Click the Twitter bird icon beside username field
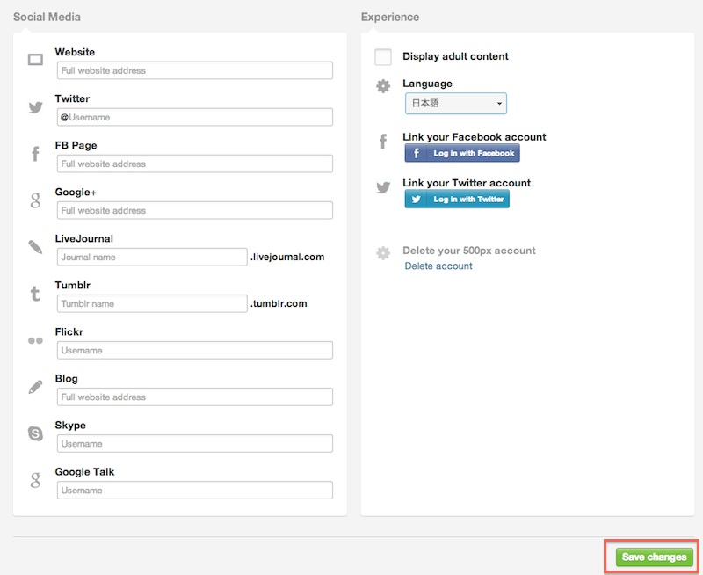This screenshot has height=575, width=703. coord(35,107)
